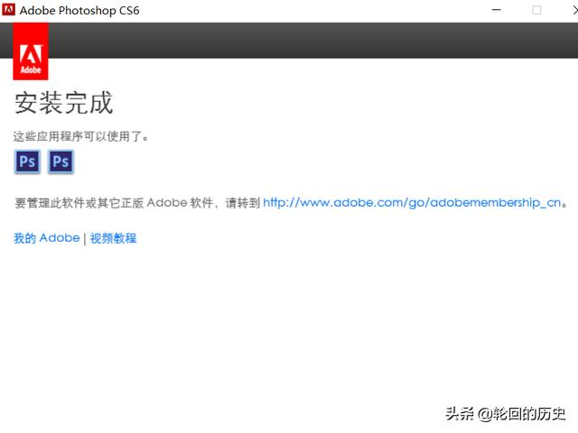Click the red Adobe logo banner
Viewport: 578px width, 433px height.
click(x=31, y=52)
